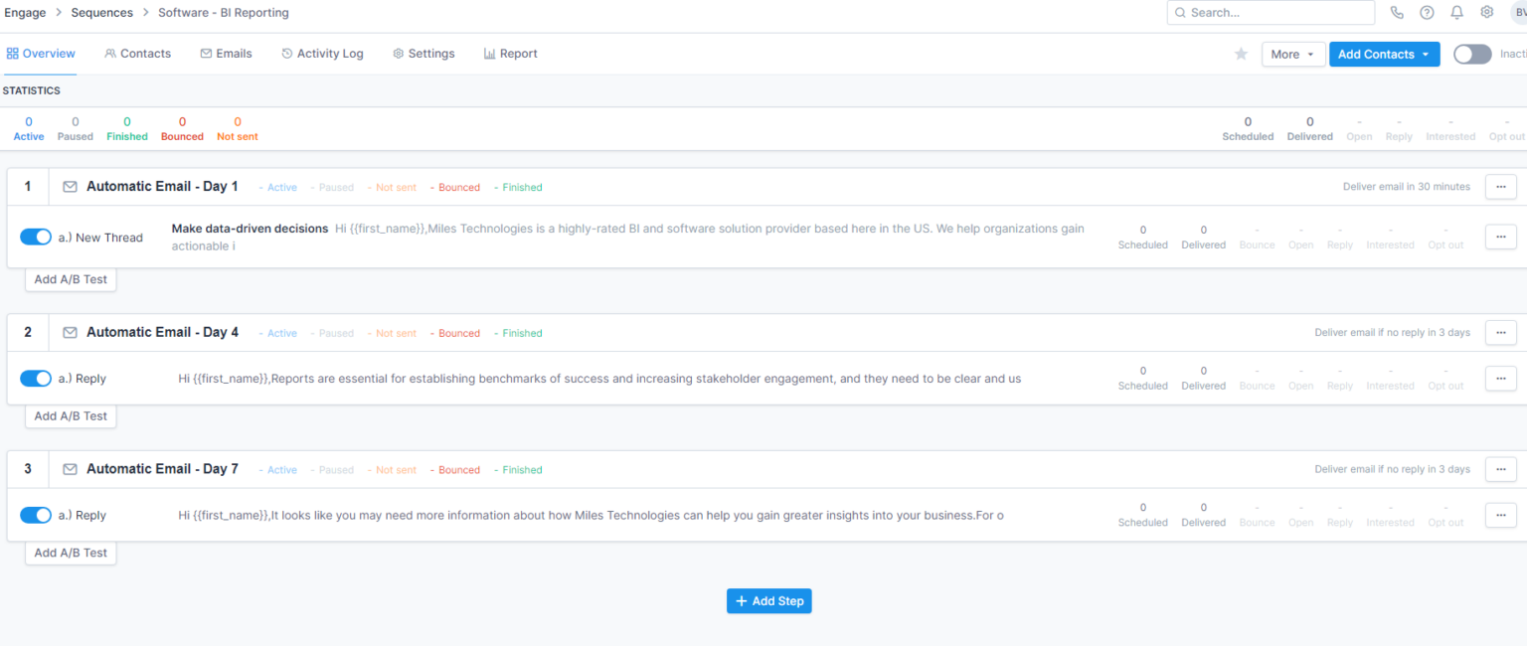
Task: Open the More dropdown
Action: pos(1292,54)
